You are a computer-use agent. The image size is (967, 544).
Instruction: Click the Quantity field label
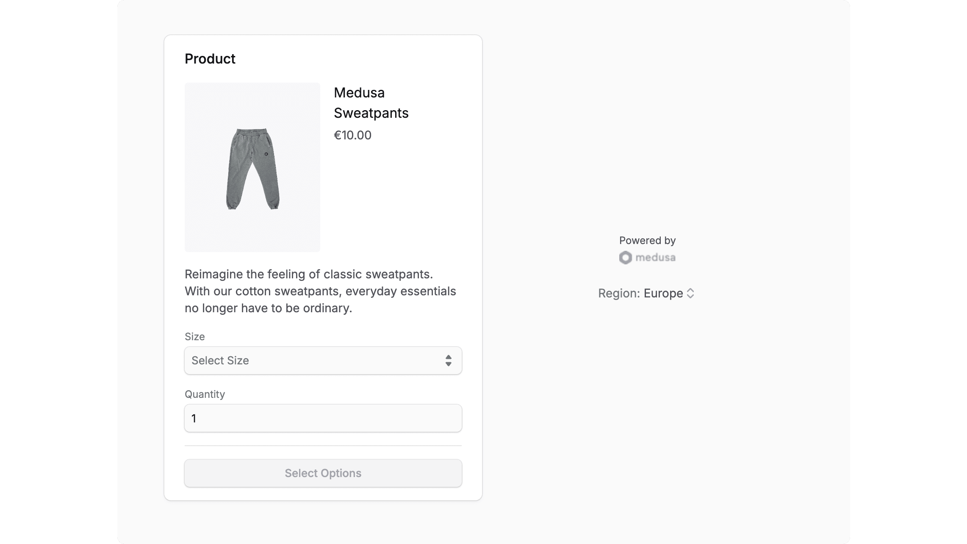pyautogui.click(x=205, y=394)
